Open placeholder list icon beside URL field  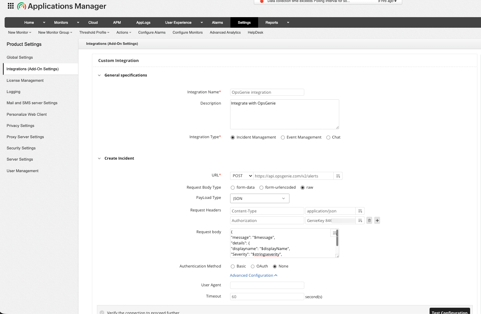pos(338,176)
